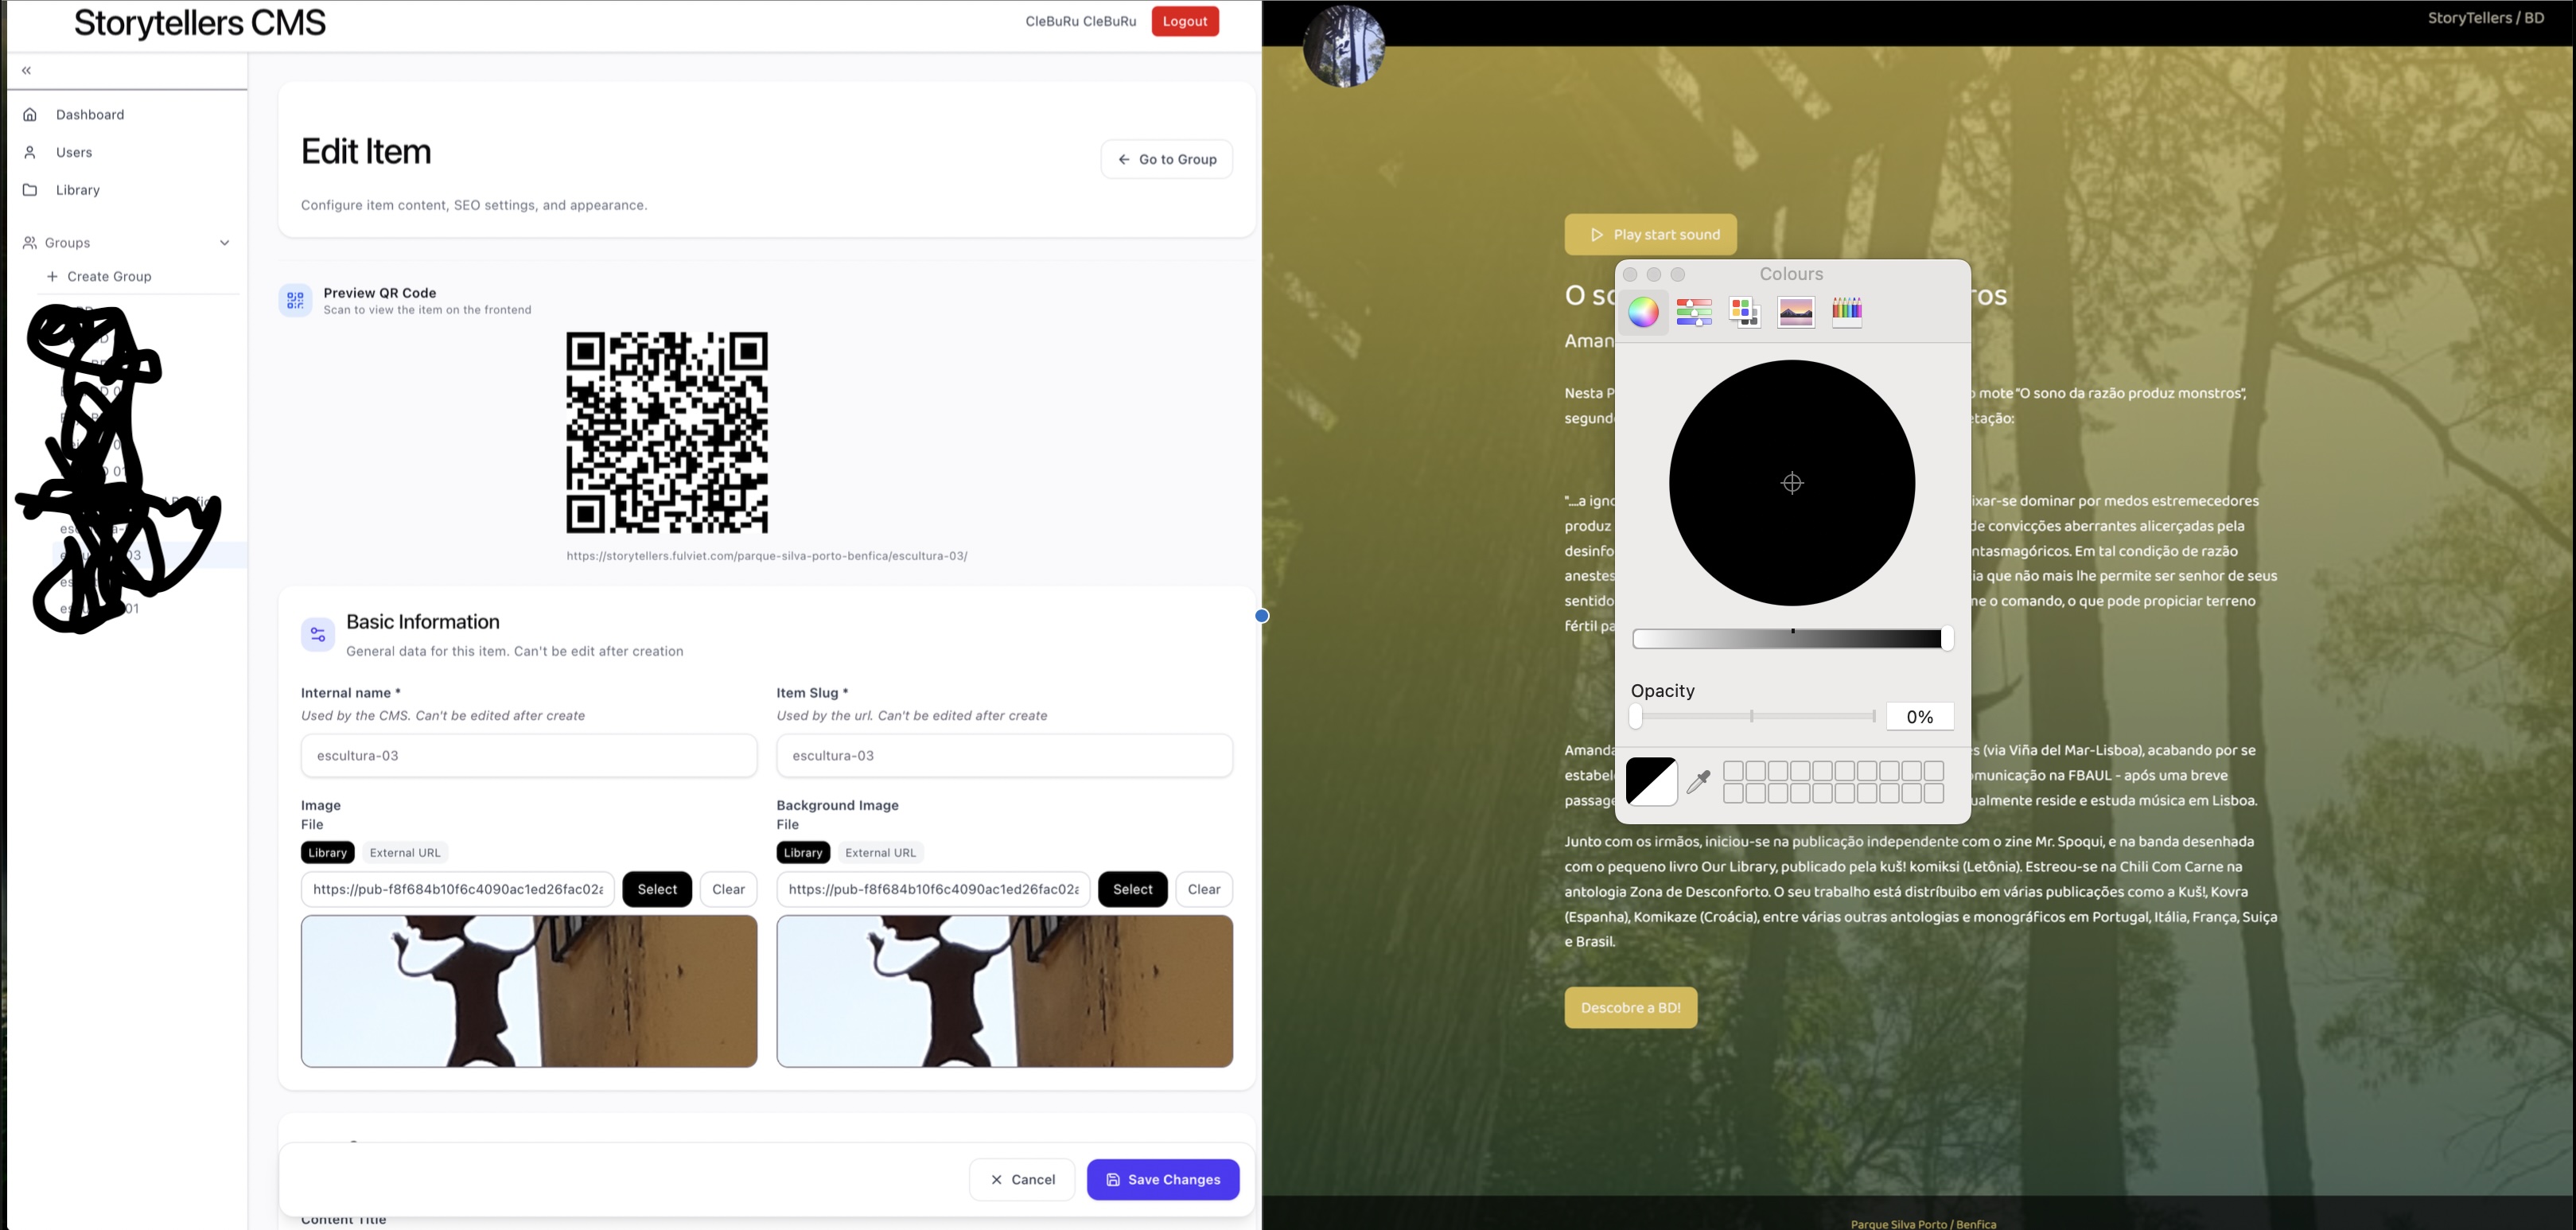Click Clear button for Image
The height and width of the screenshot is (1230, 2576).
(x=728, y=889)
